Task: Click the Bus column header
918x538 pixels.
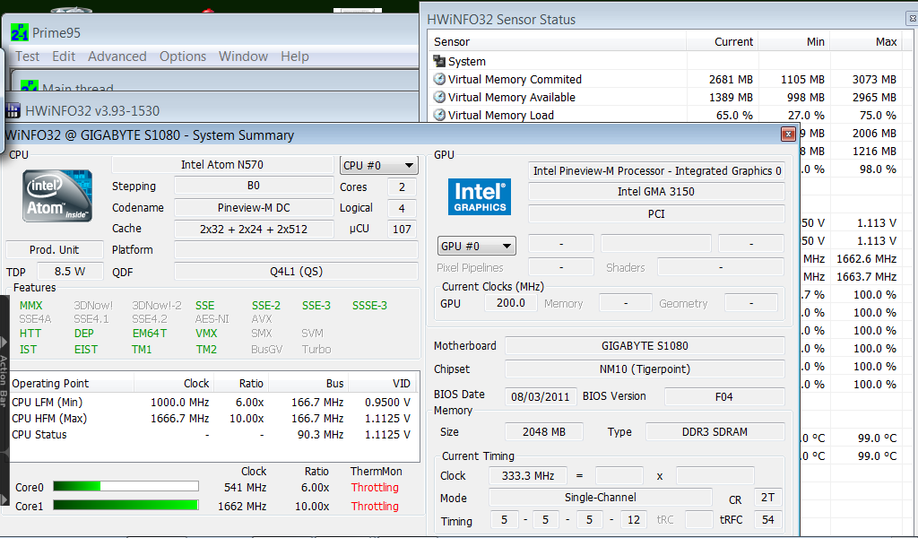Action: pos(308,384)
